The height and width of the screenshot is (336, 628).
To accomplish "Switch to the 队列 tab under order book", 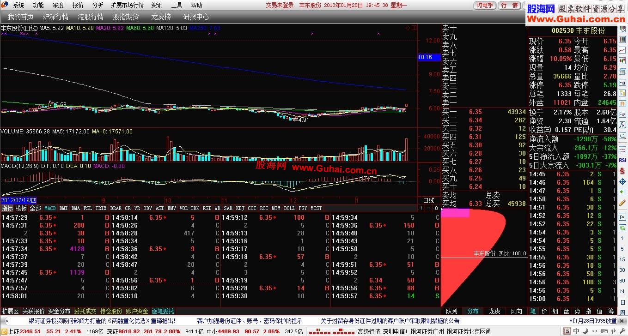I will 451,311.
